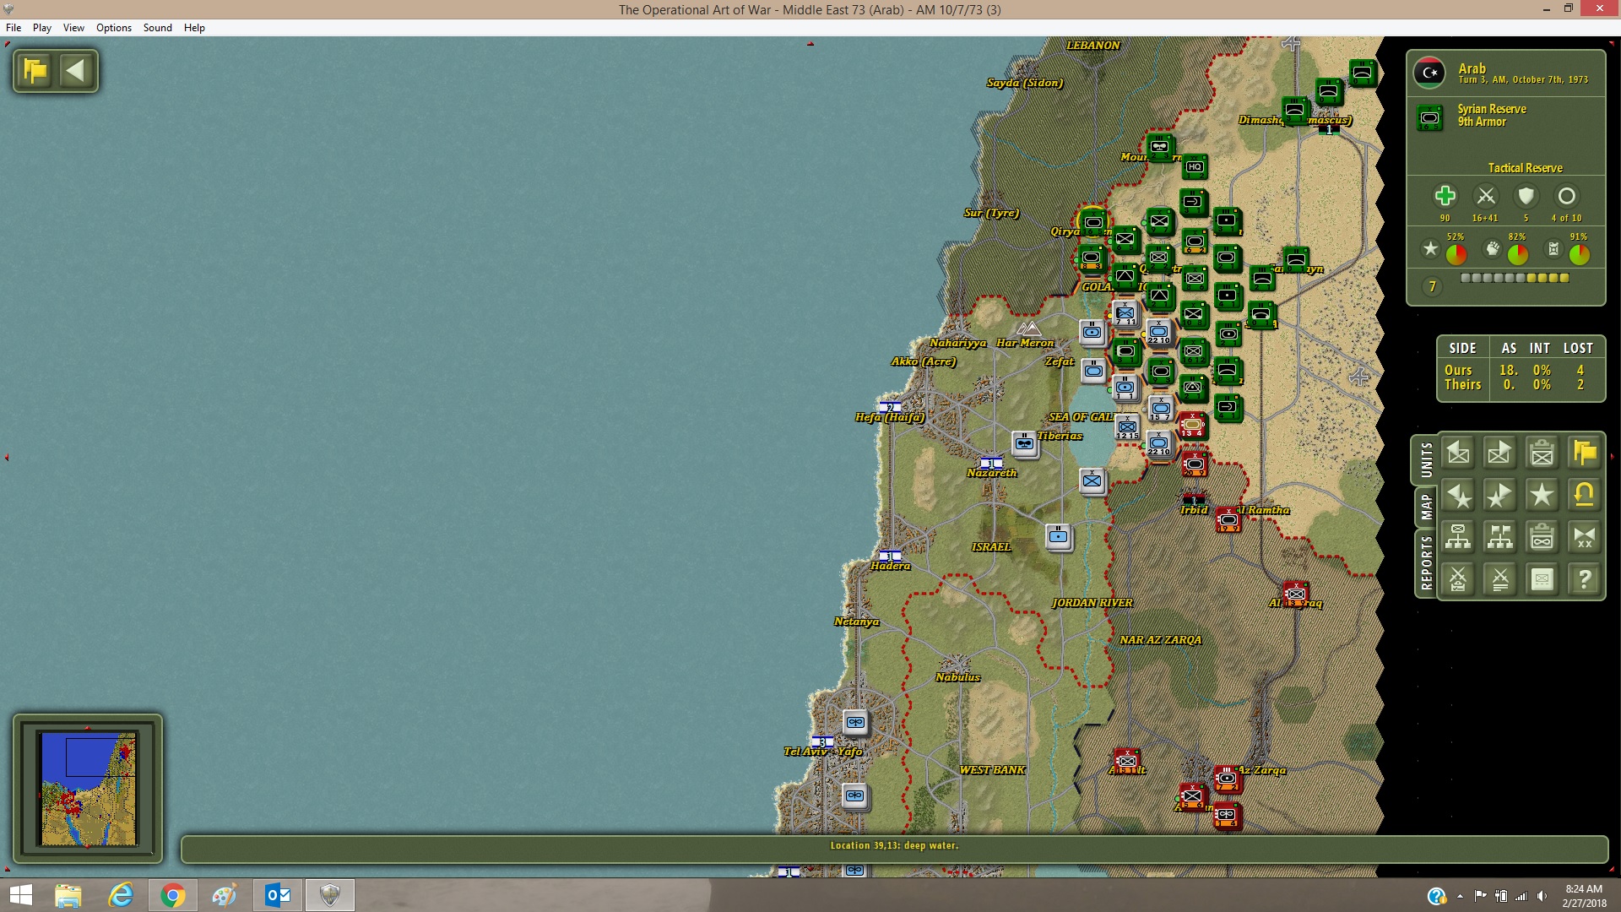Click the left arrow button at top left
The width and height of the screenshot is (1621, 912).
[76, 71]
